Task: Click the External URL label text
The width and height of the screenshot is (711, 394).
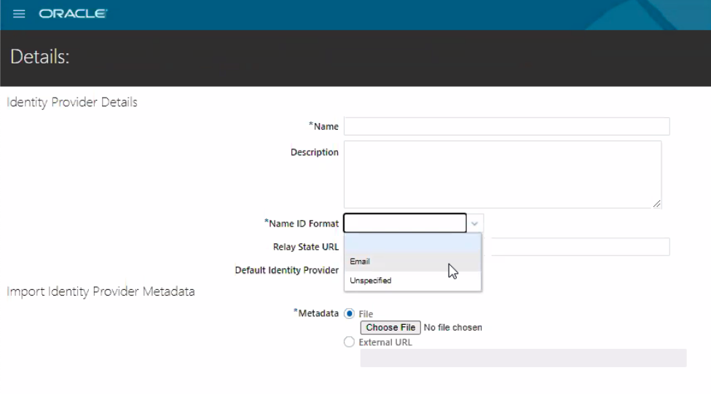Action: (x=385, y=342)
